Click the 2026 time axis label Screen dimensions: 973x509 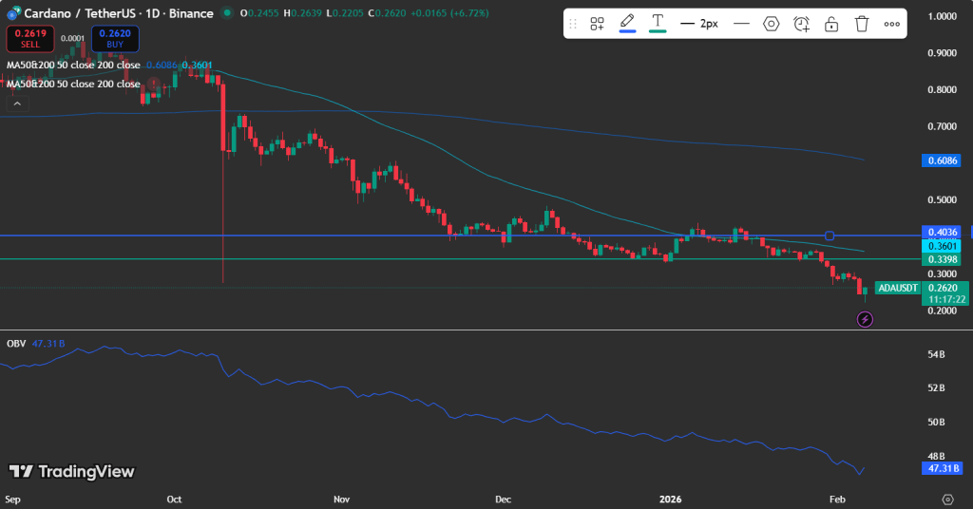tap(670, 500)
